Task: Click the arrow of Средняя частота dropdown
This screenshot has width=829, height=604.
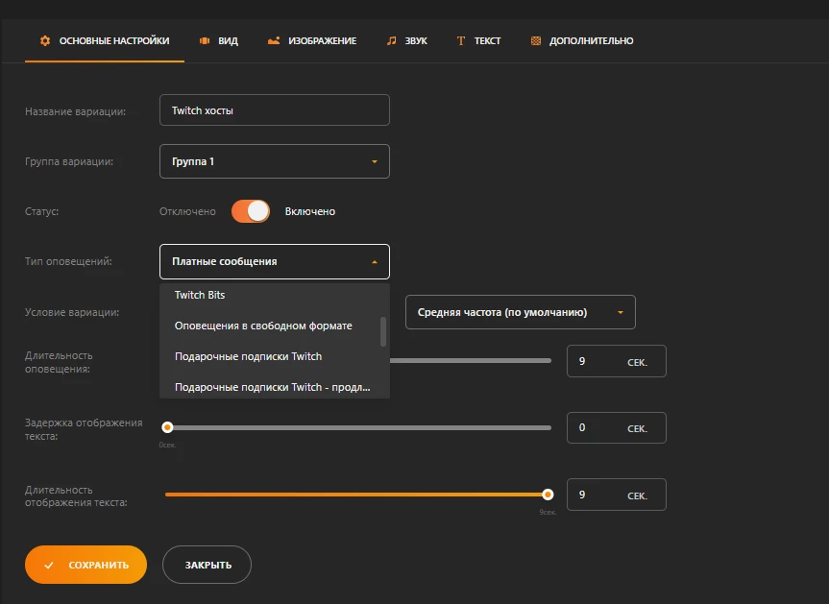Action: point(621,313)
